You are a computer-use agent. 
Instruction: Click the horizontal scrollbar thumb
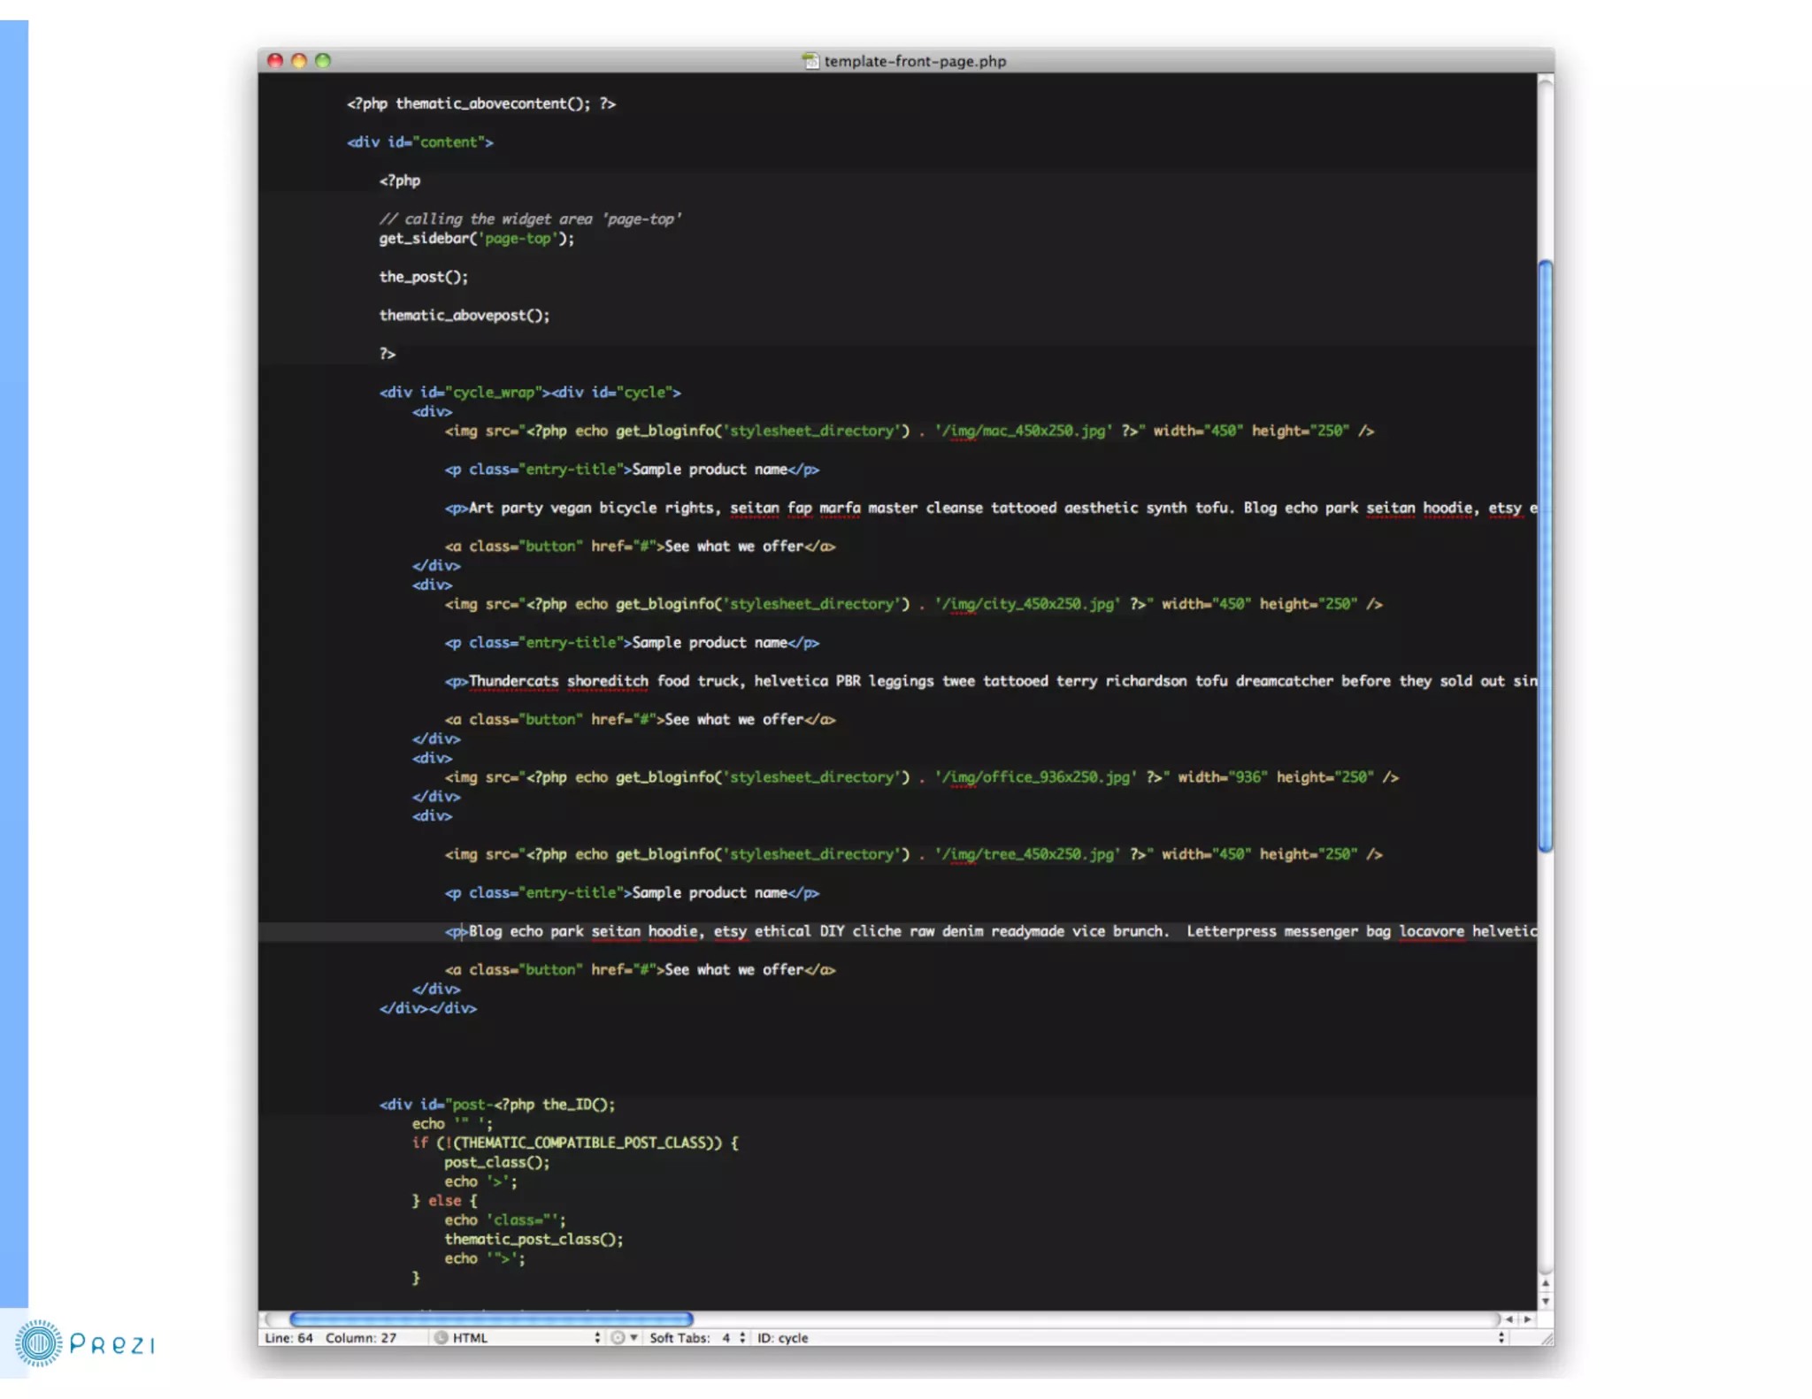tap(491, 1319)
